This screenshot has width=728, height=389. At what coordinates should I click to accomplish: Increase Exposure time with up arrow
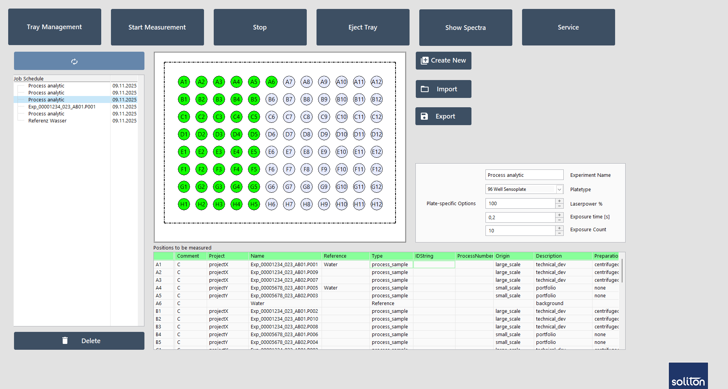pos(559,215)
